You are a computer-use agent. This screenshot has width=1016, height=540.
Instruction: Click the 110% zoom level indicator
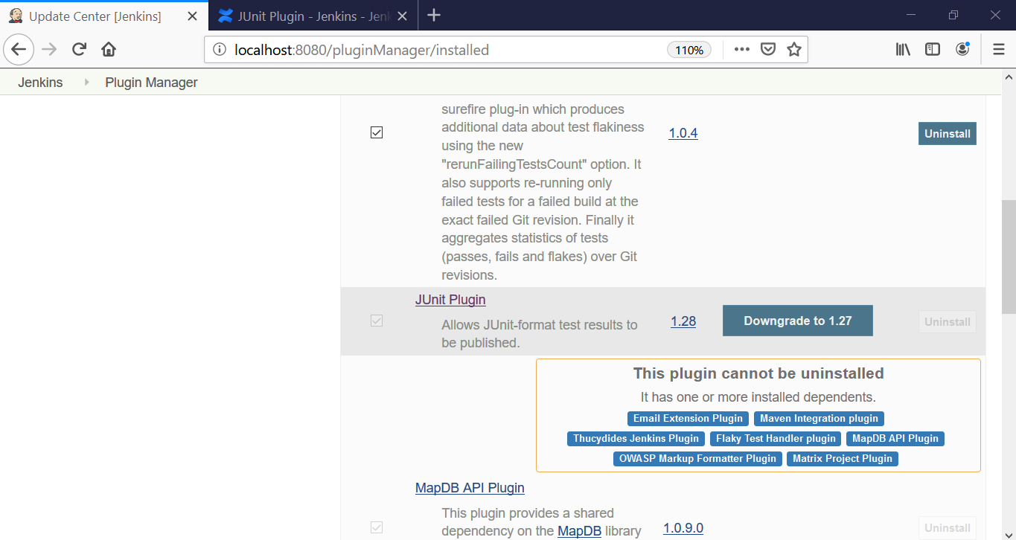pos(688,50)
